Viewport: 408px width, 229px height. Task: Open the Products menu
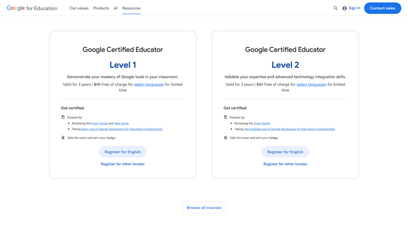101,8
